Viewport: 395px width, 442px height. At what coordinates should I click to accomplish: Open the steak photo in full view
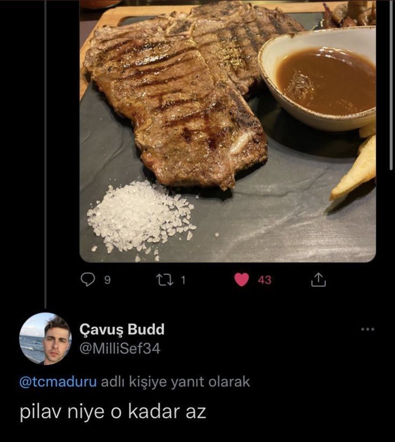(x=228, y=131)
